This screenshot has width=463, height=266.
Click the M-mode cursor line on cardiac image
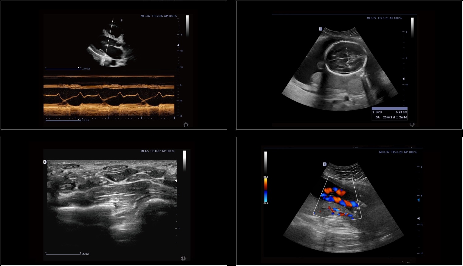[x=108, y=43]
